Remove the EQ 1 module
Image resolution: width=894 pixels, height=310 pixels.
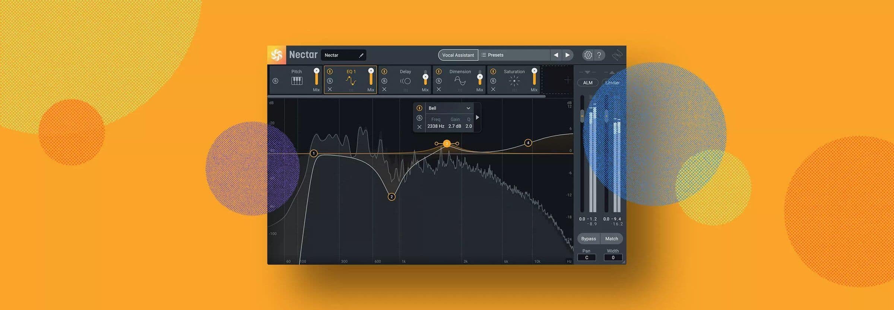click(x=330, y=89)
